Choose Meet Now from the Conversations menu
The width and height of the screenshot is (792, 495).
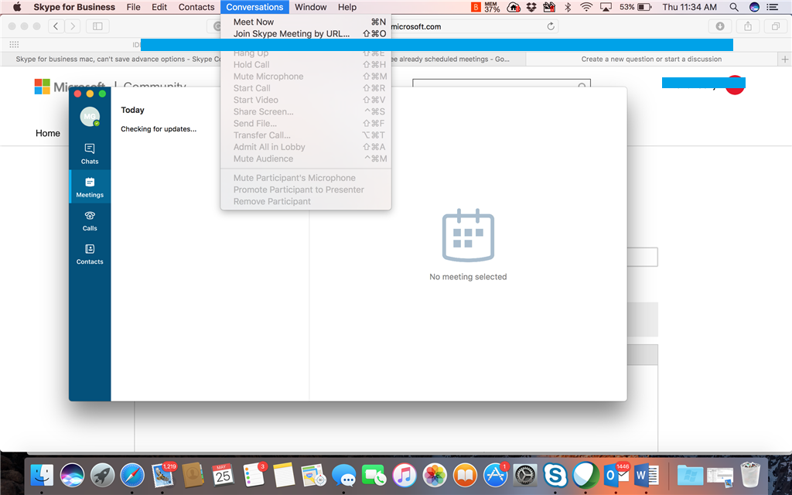[x=306, y=22]
